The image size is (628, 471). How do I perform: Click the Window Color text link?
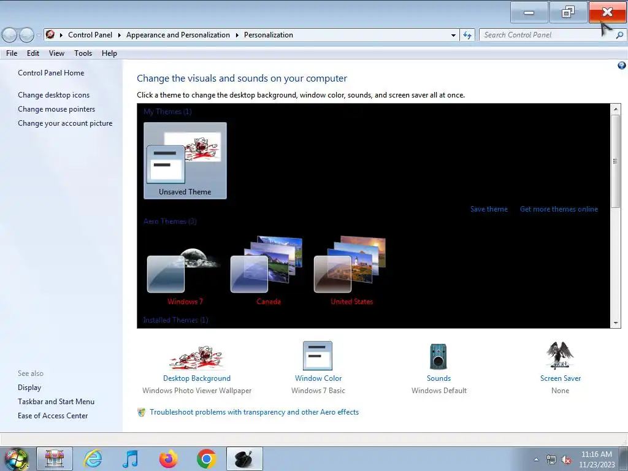318,378
